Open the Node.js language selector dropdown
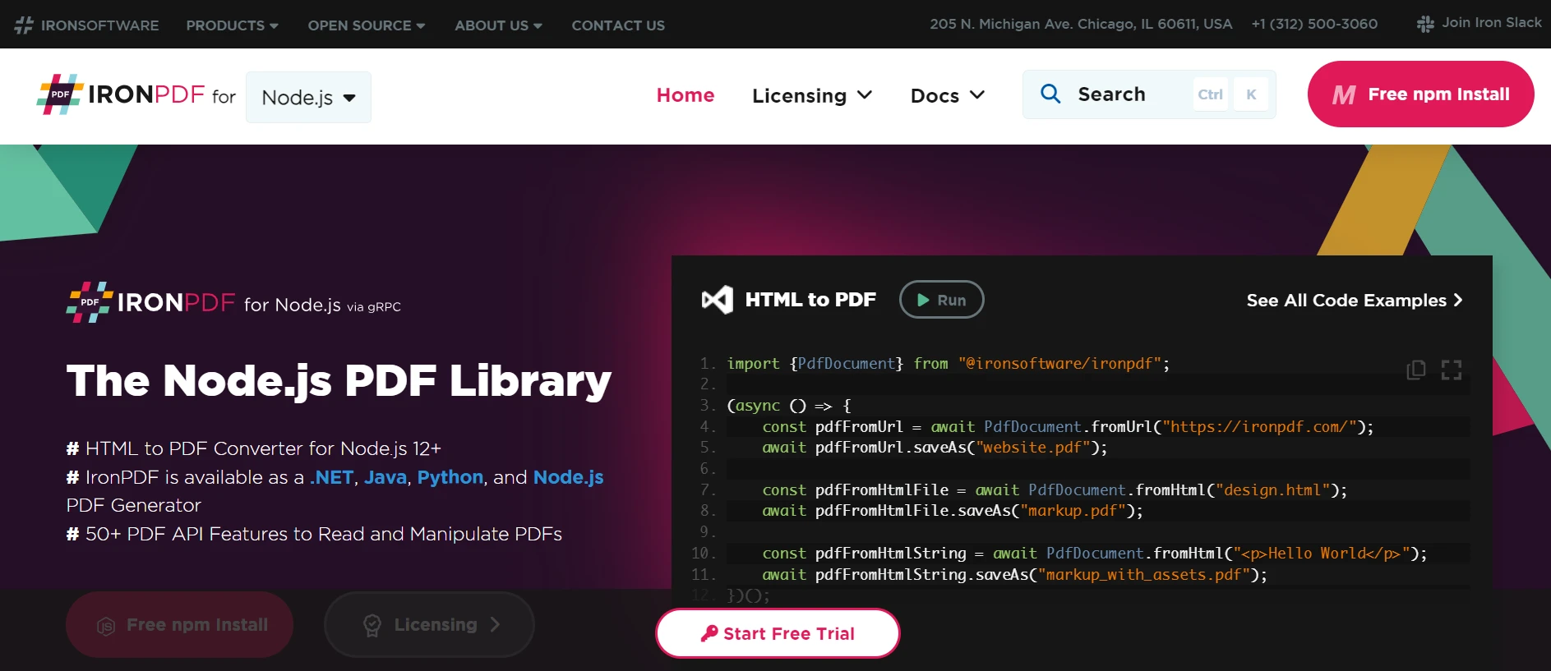The height and width of the screenshot is (671, 1551). tap(308, 97)
